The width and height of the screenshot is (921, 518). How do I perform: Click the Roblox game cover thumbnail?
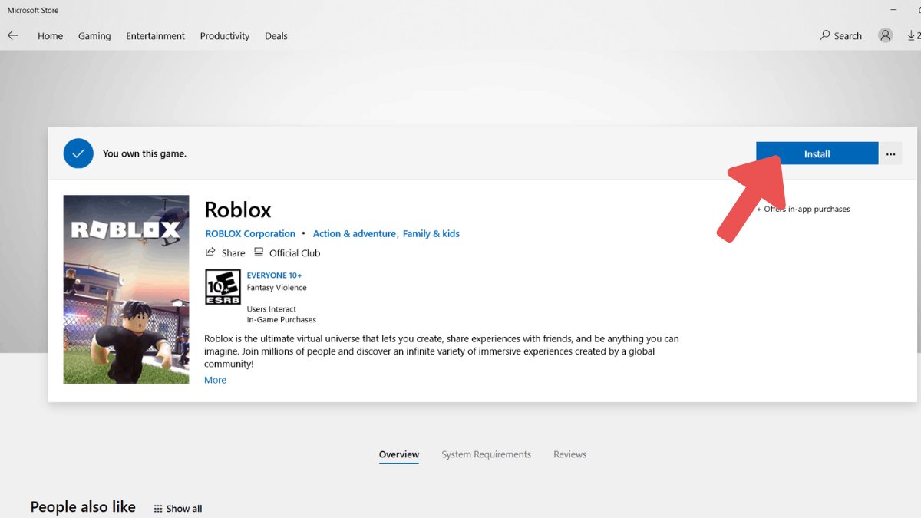[x=126, y=289]
